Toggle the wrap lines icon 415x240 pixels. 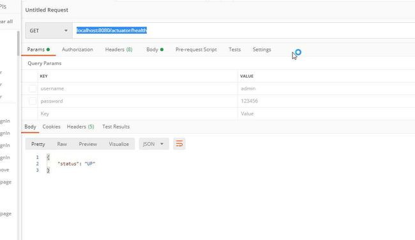[179, 144]
